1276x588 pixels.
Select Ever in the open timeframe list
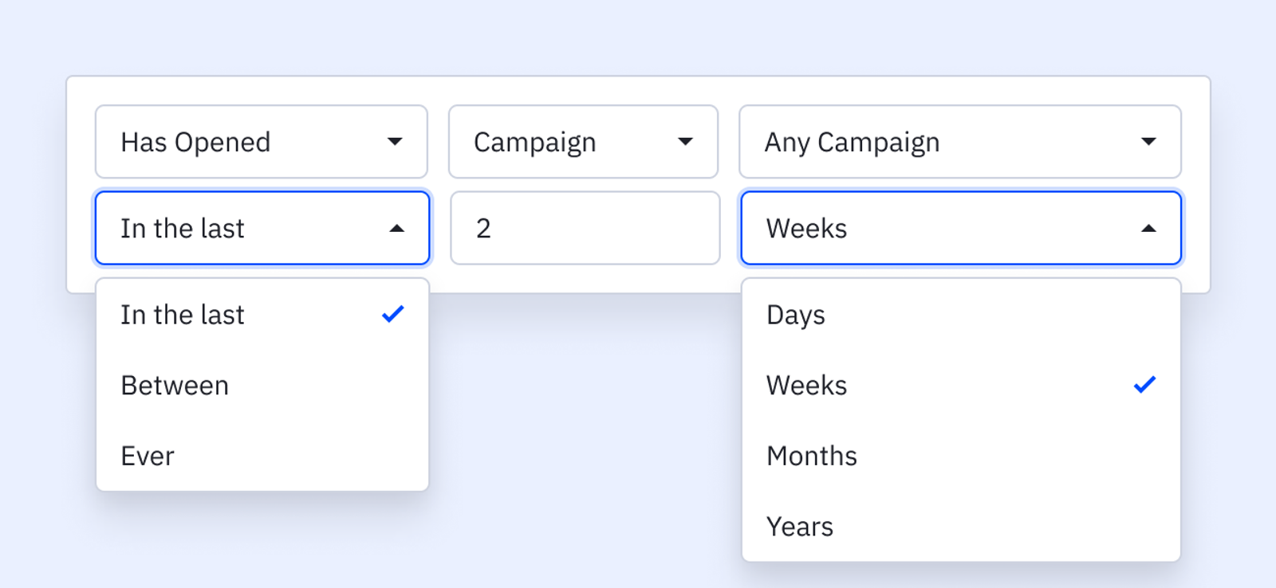click(x=148, y=457)
